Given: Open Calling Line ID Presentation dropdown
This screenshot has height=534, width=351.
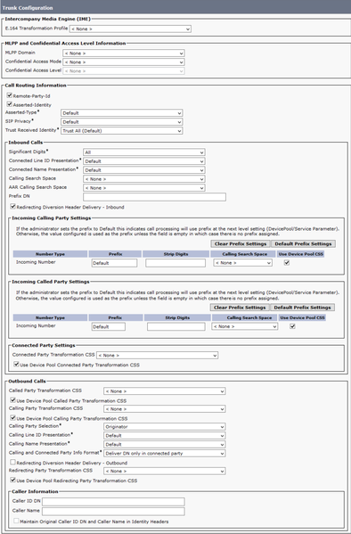Looking at the screenshot, I should click(x=165, y=436).
